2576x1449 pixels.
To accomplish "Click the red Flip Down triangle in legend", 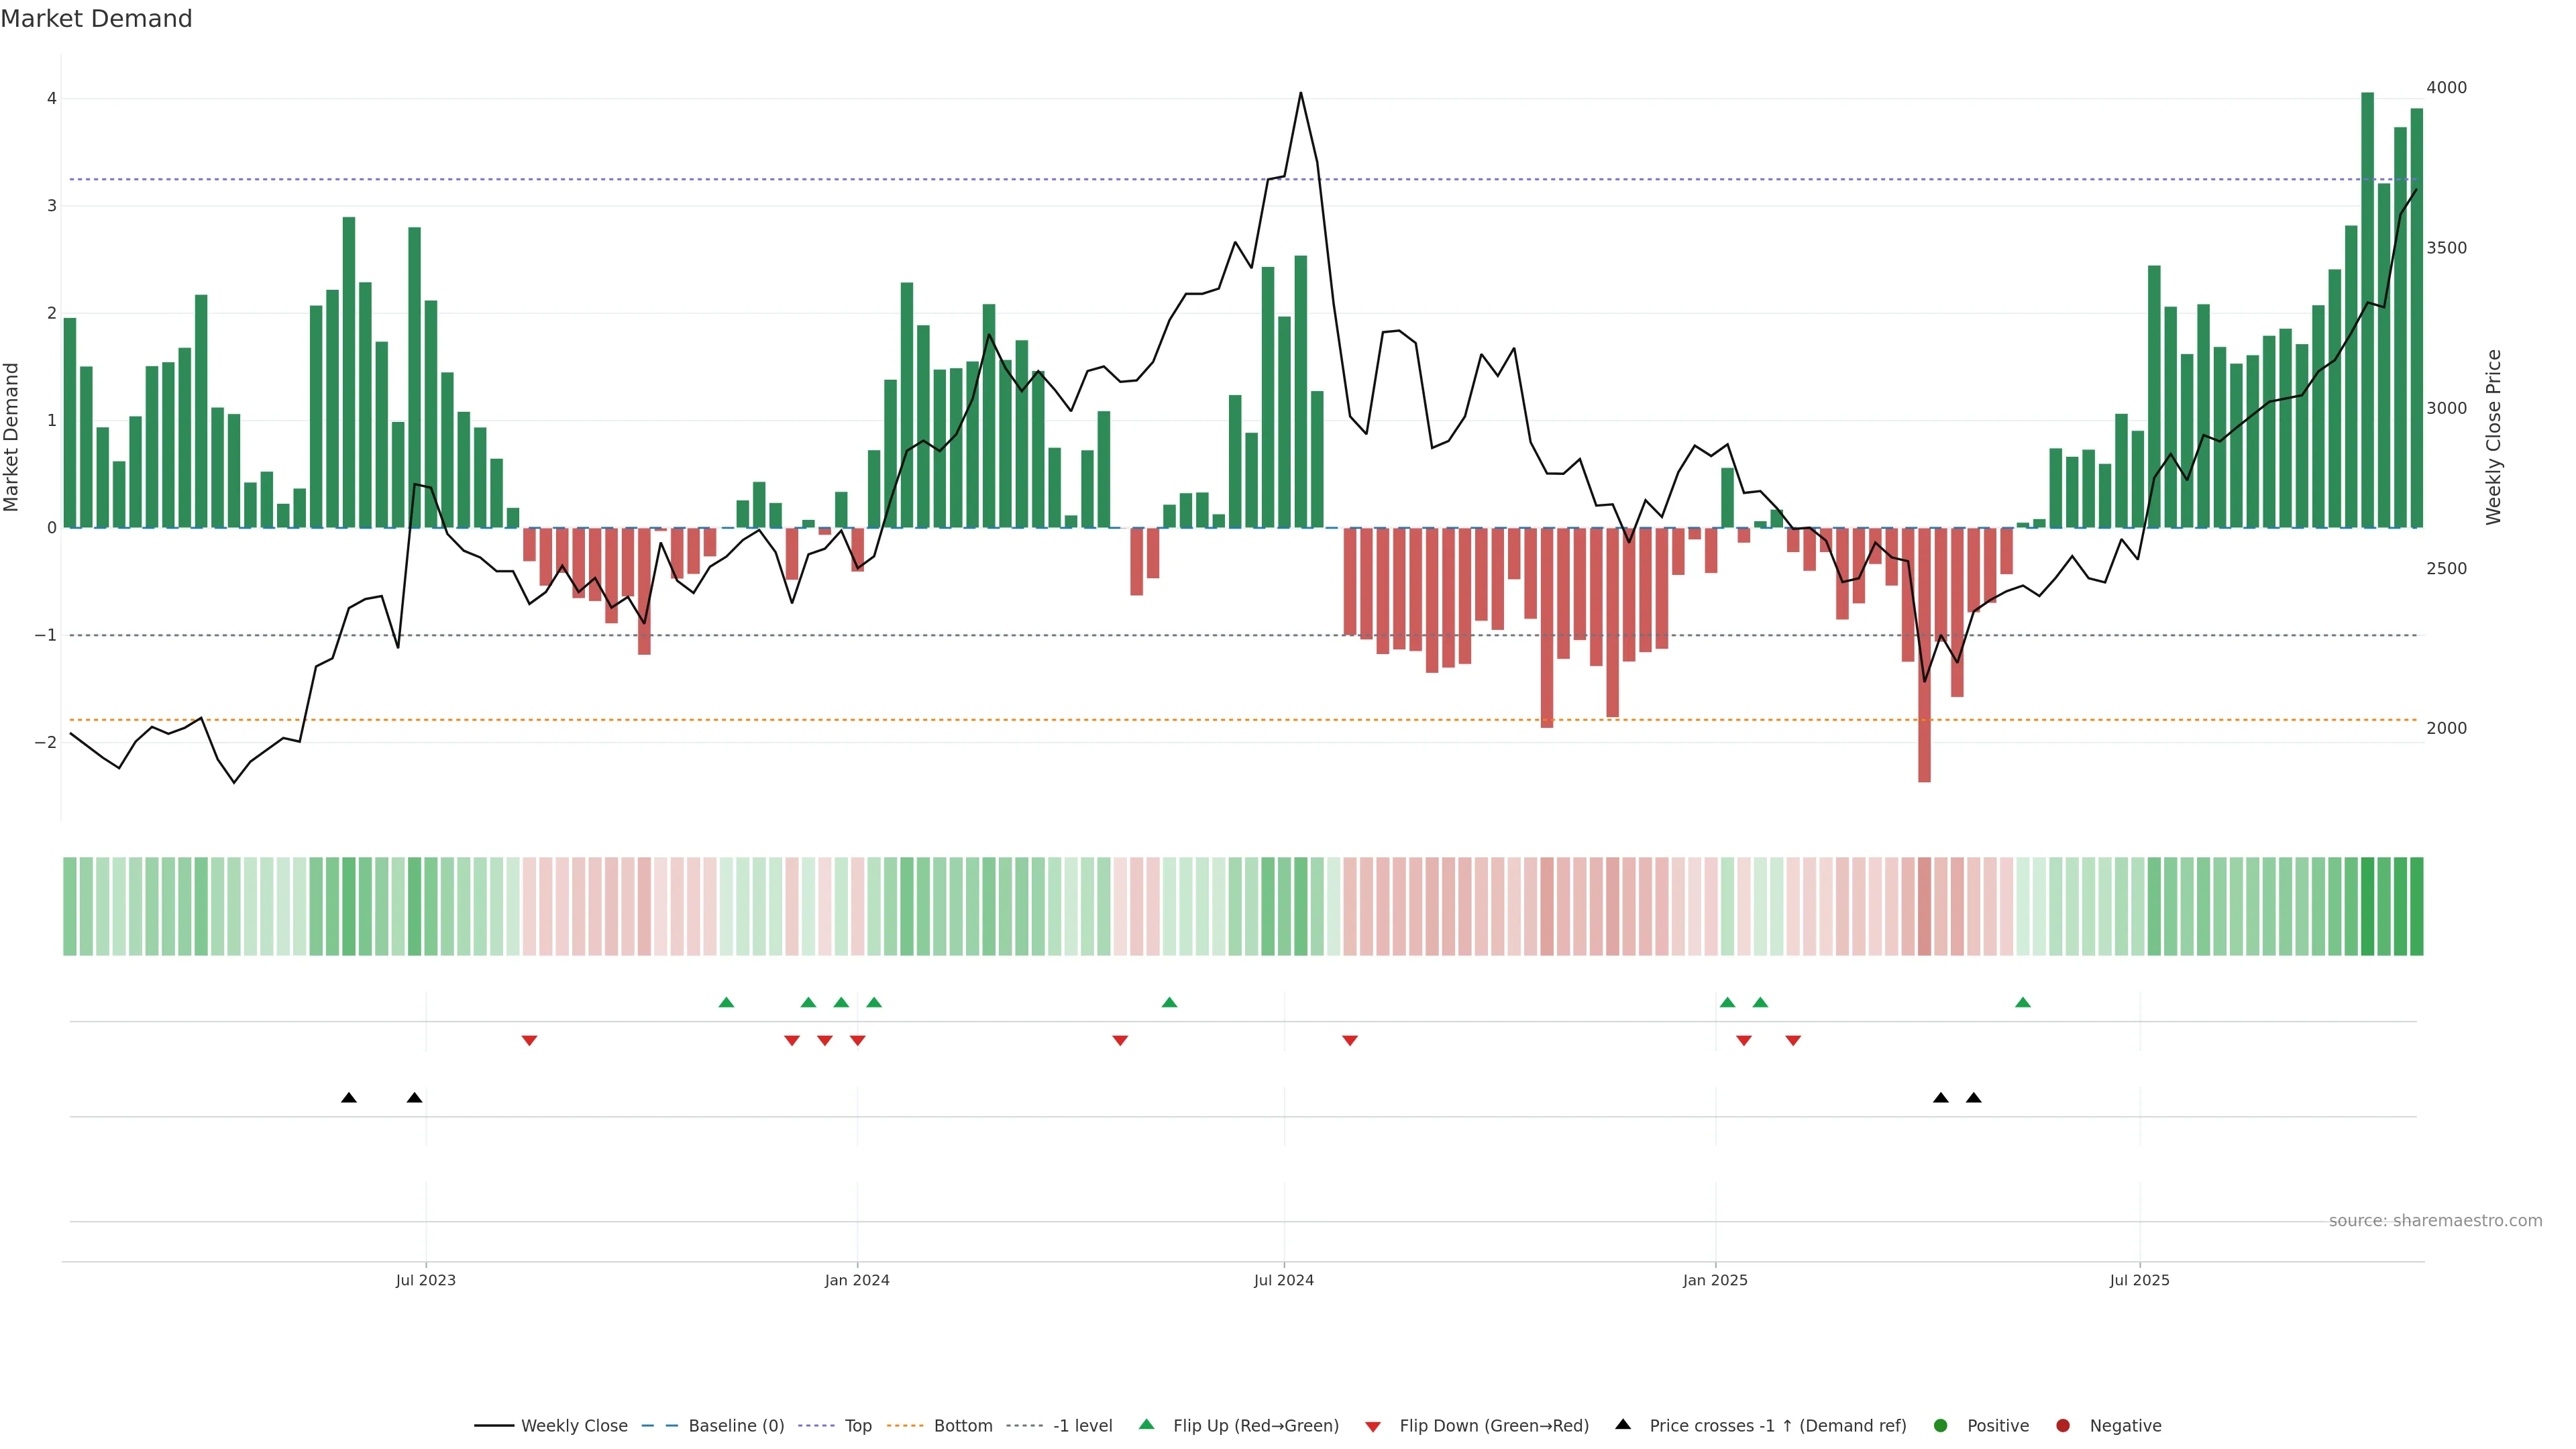I will point(1372,1426).
